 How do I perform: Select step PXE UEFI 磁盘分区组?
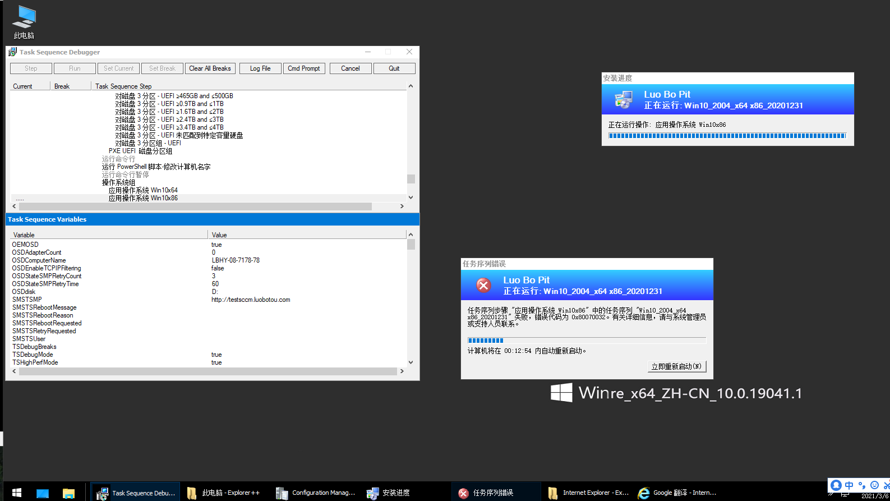[140, 151]
